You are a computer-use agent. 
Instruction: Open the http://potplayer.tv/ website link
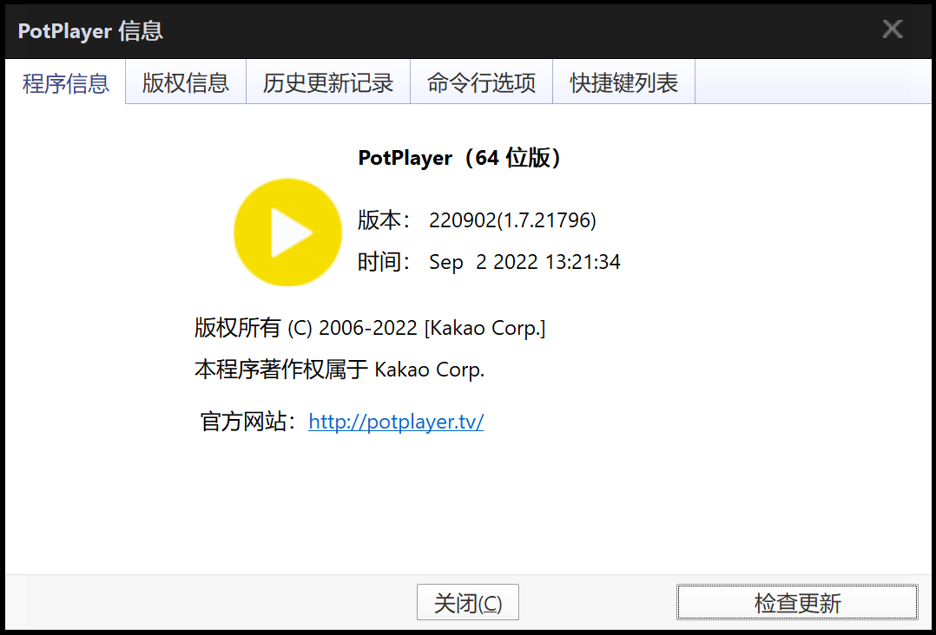396,422
